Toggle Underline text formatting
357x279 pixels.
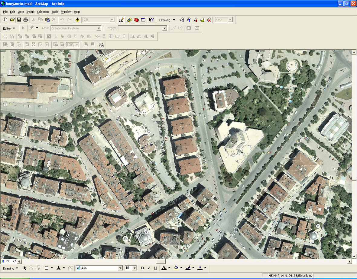(155, 268)
